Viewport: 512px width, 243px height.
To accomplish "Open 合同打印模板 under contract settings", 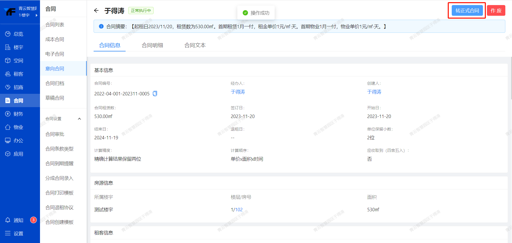I will point(59,193).
